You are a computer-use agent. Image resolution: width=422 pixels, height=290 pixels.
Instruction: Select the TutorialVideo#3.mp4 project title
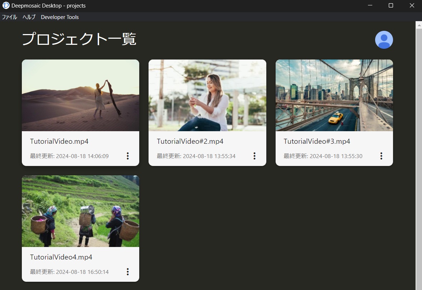(x=316, y=141)
